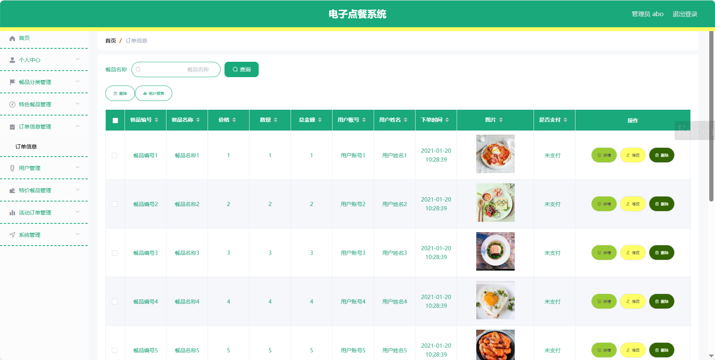Expand the 特色餐品管理 menu chevron
Screen dimensions: 715x360
78,104
